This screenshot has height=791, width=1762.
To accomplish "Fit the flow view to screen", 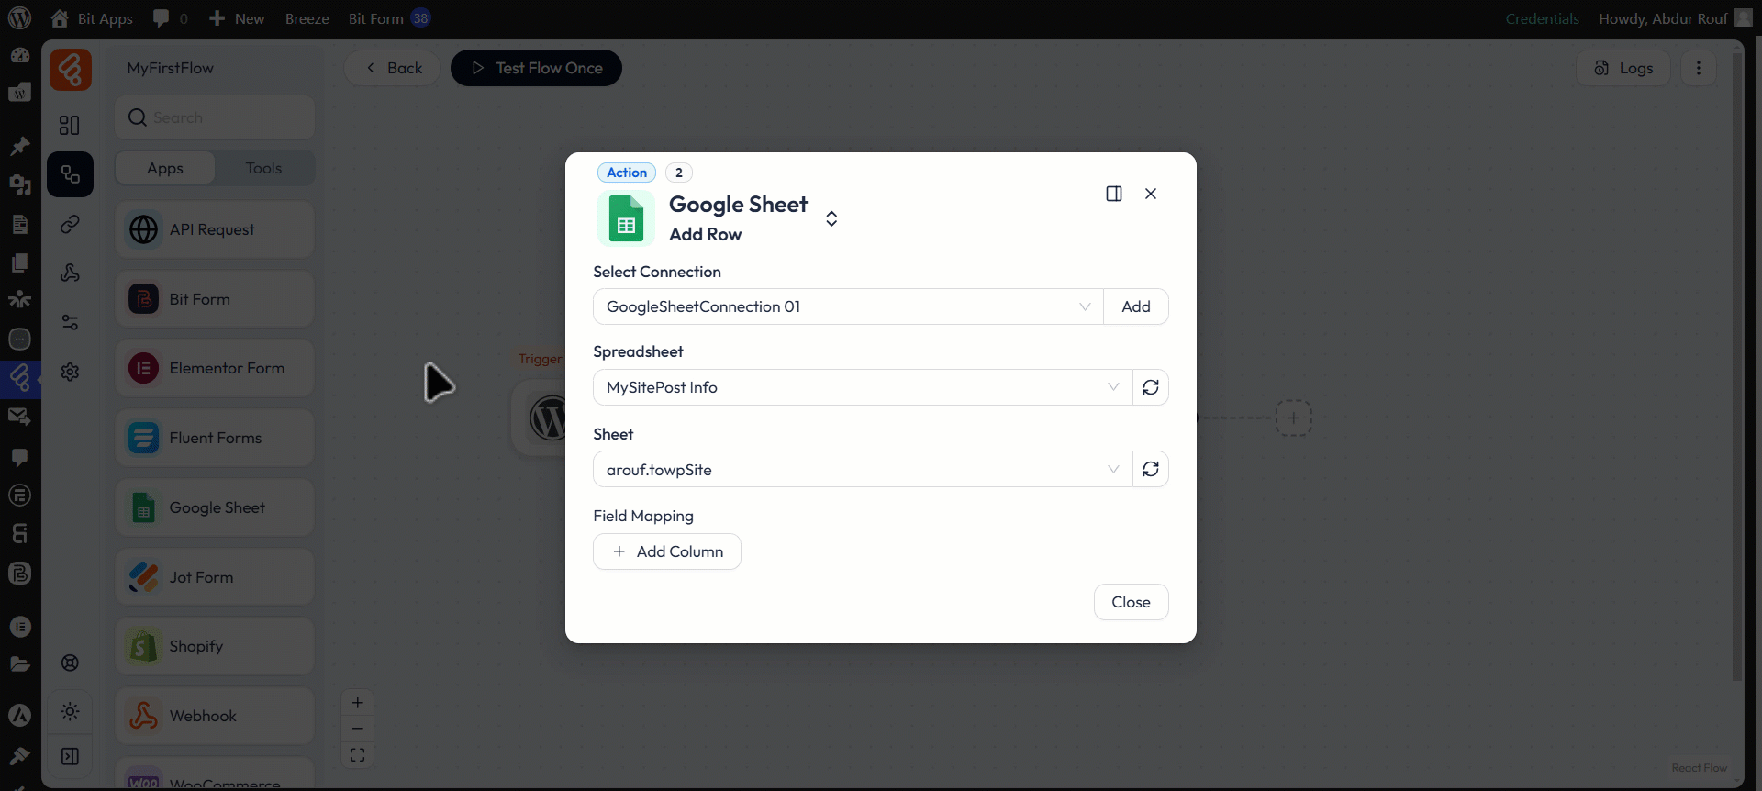I will pyautogui.click(x=358, y=755).
